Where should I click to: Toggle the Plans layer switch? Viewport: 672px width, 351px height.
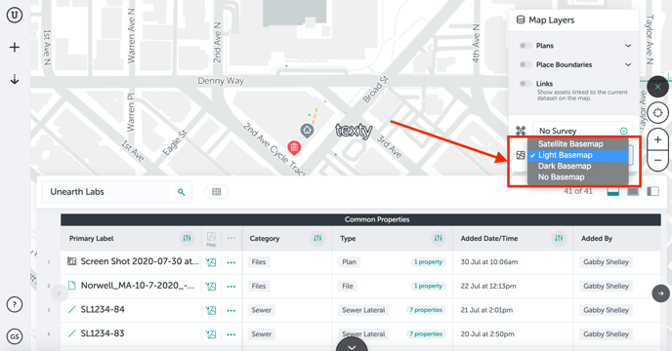point(525,46)
